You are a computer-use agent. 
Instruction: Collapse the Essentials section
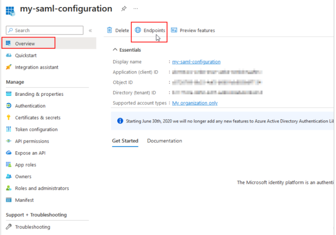point(115,50)
